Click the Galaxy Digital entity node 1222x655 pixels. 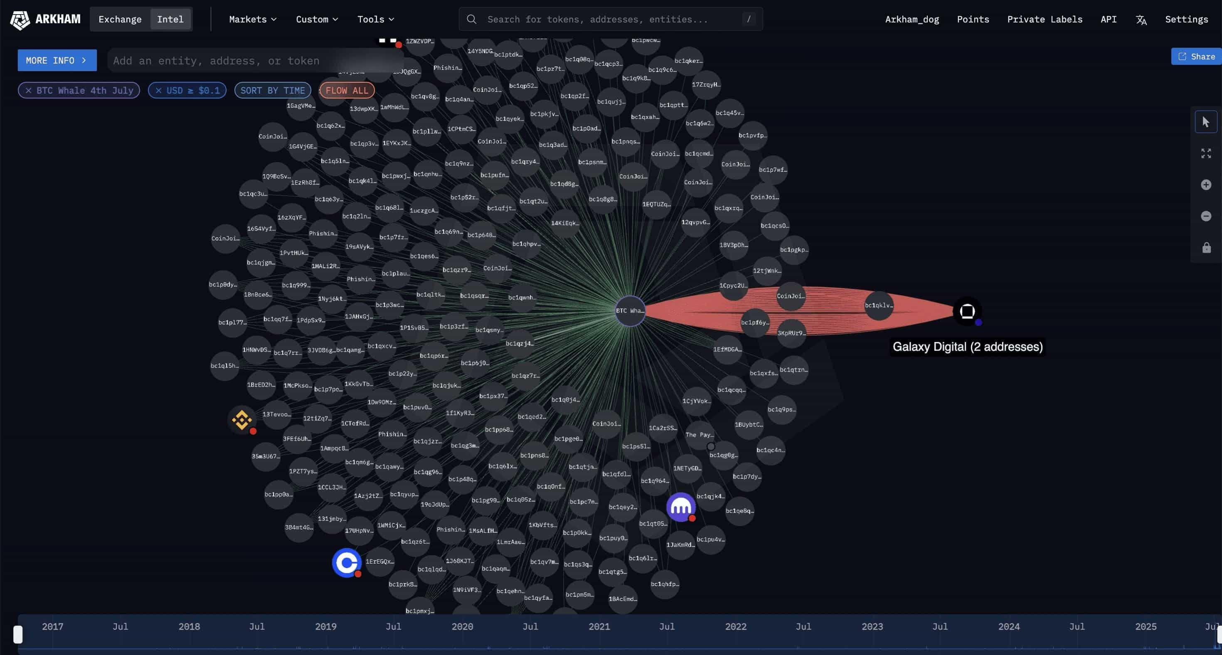coord(967,312)
